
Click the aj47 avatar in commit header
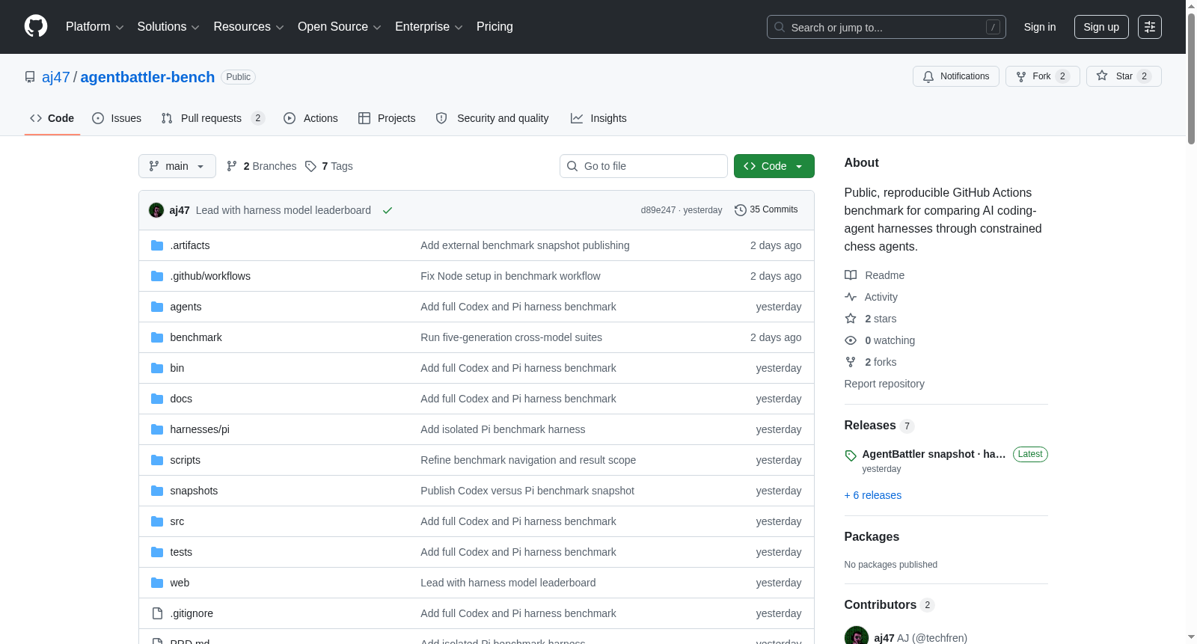[156, 210]
